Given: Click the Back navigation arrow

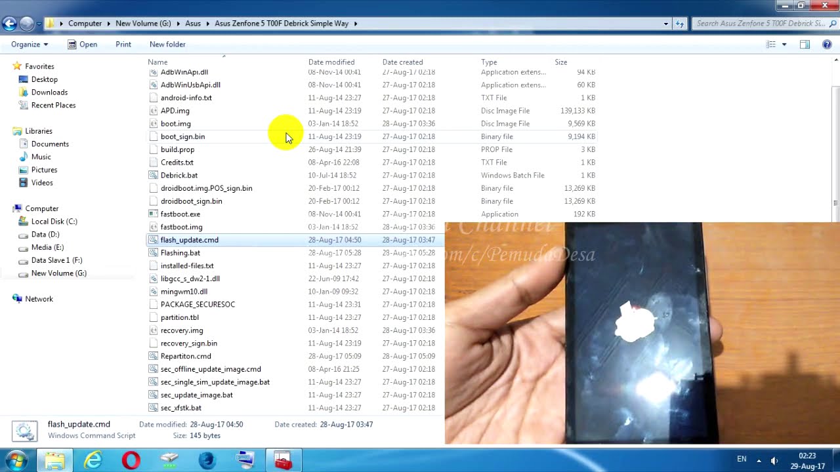Looking at the screenshot, I should (x=9, y=24).
